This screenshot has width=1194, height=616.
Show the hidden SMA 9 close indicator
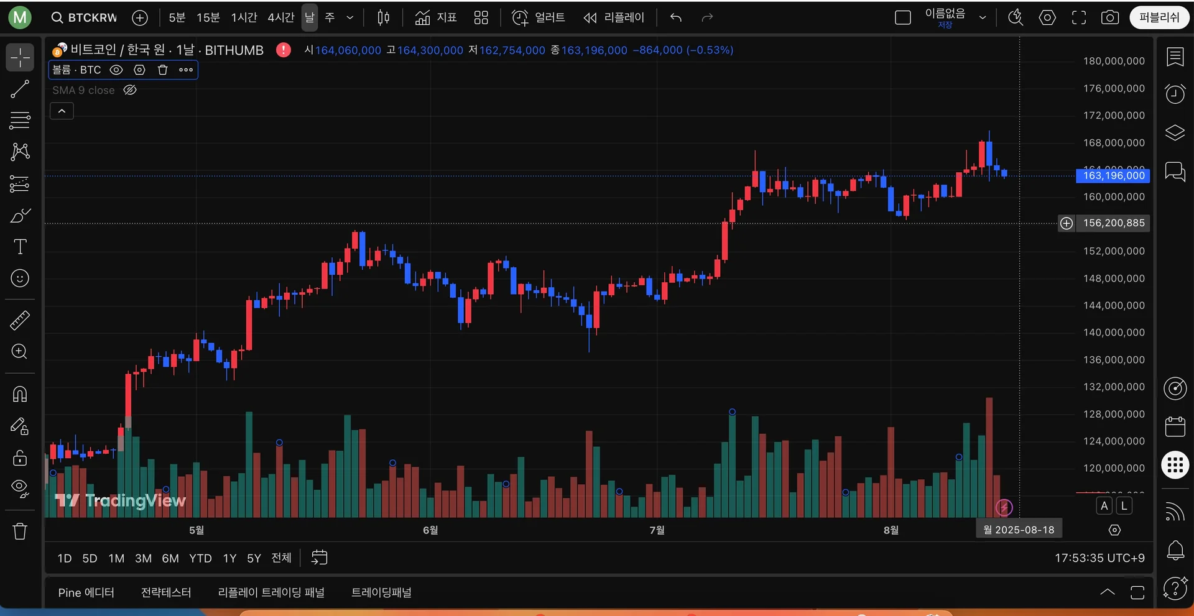(x=130, y=90)
